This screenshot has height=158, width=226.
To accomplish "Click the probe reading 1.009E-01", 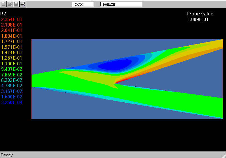I will (198, 19).
